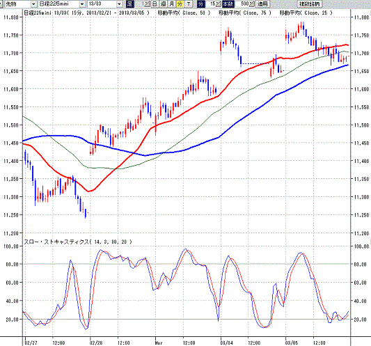Image resolution: width=371 pixels, height=346 pixels.
Task: Select the weekly 週 timeframe button
Action: click(163, 3)
